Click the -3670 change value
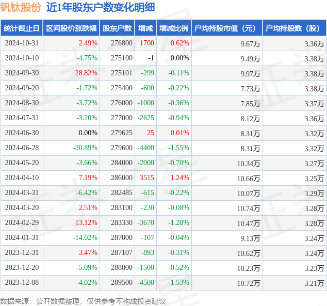 (x=145, y=222)
